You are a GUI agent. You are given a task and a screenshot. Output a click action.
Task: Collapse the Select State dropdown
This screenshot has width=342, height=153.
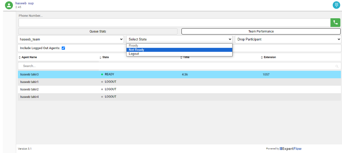click(x=179, y=39)
